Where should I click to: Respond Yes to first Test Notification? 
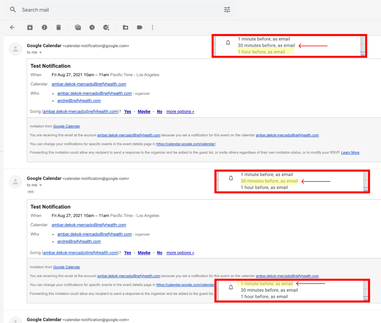pyautogui.click(x=128, y=111)
